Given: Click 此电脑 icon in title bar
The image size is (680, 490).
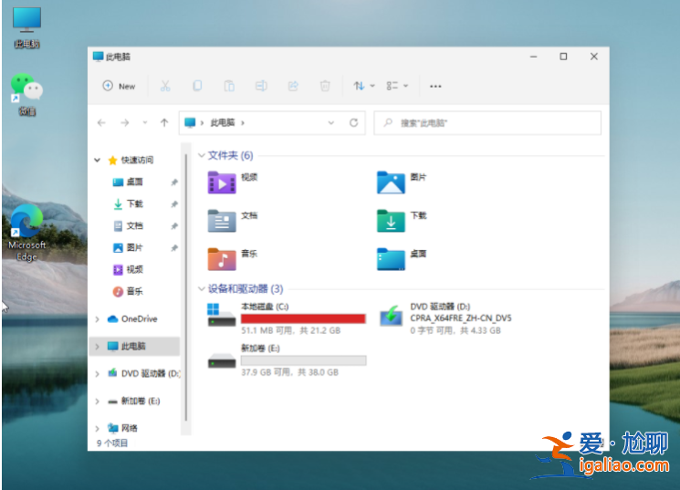Looking at the screenshot, I should [98, 57].
